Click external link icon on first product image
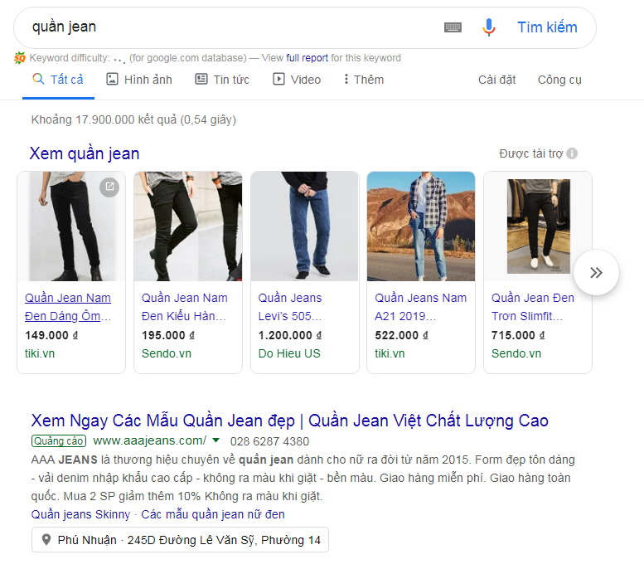 (x=109, y=187)
